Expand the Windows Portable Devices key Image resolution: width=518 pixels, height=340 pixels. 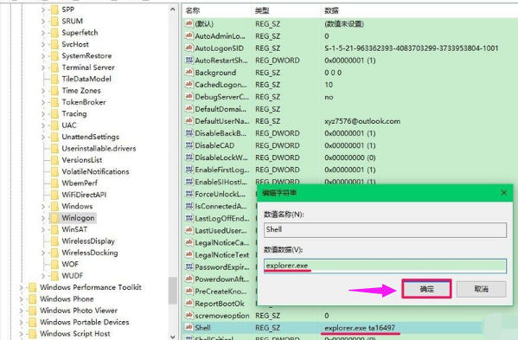pos(21,322)
